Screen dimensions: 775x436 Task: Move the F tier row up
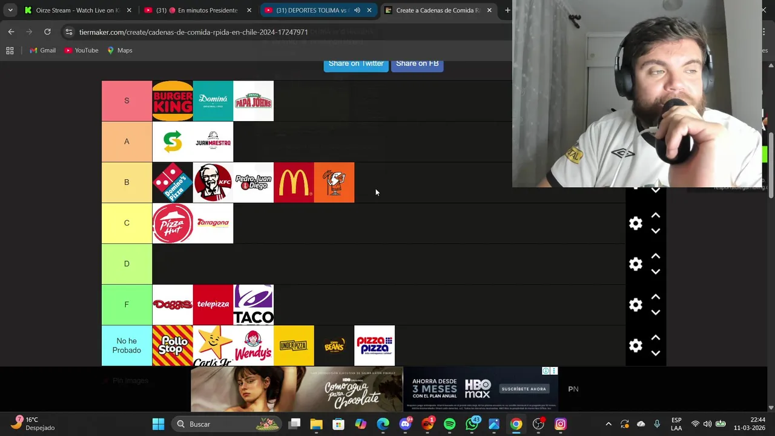tap(655, 297)
